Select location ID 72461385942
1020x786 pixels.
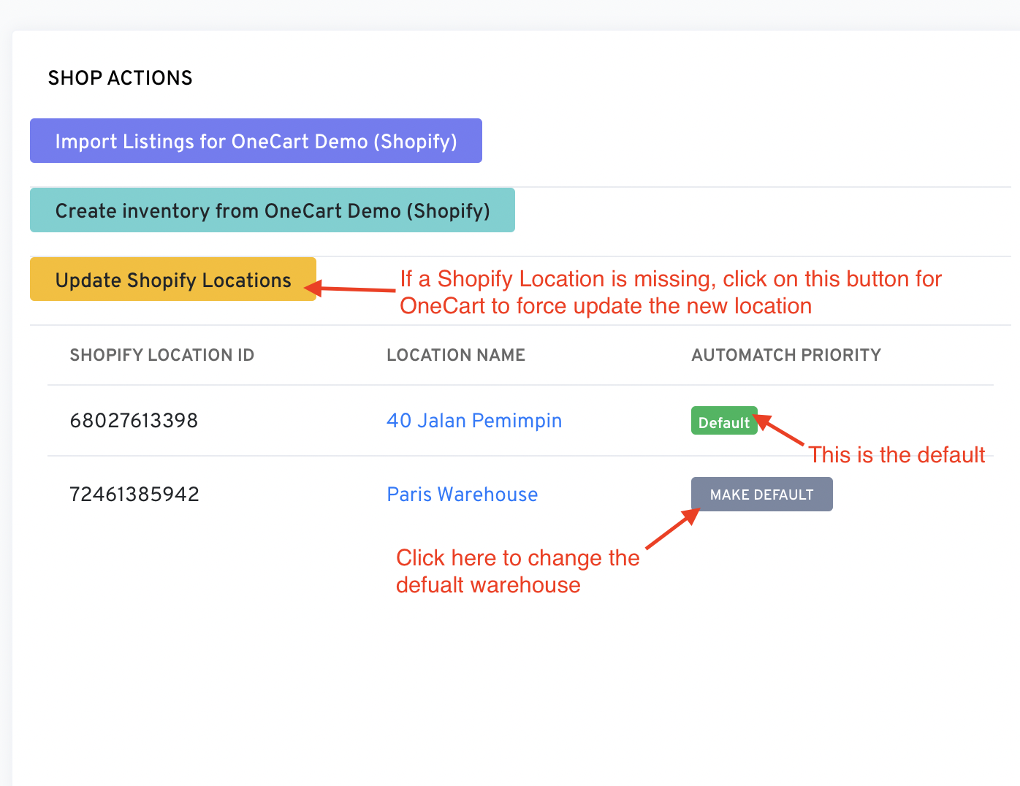click(x=134, y=495)
